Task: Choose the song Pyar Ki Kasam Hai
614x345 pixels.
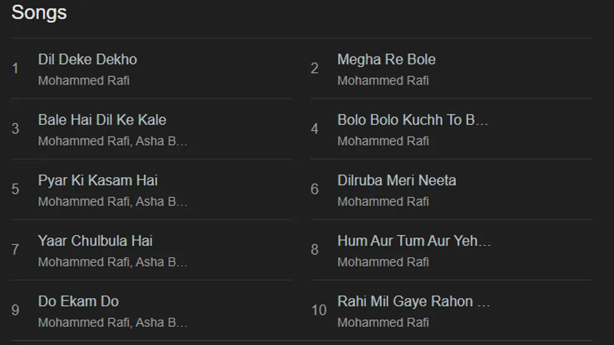Action: pos(98,180)
